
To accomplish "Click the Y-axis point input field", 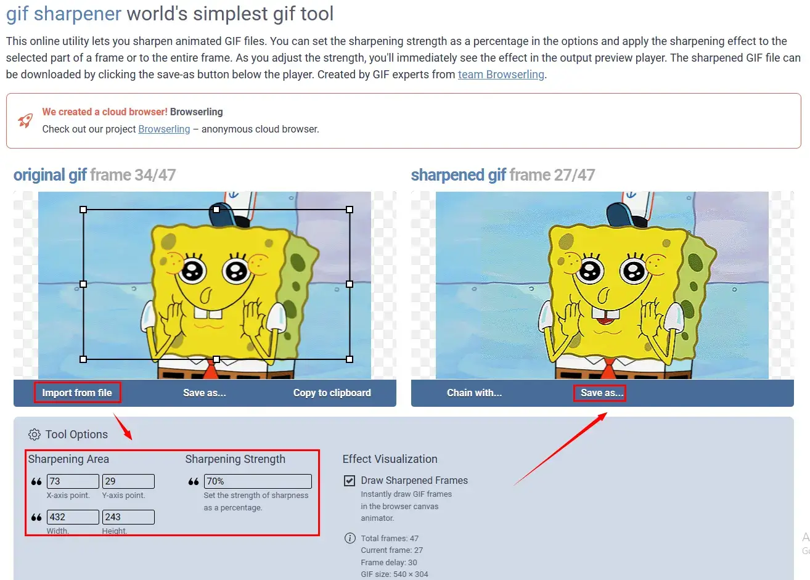I will (128, 481).
